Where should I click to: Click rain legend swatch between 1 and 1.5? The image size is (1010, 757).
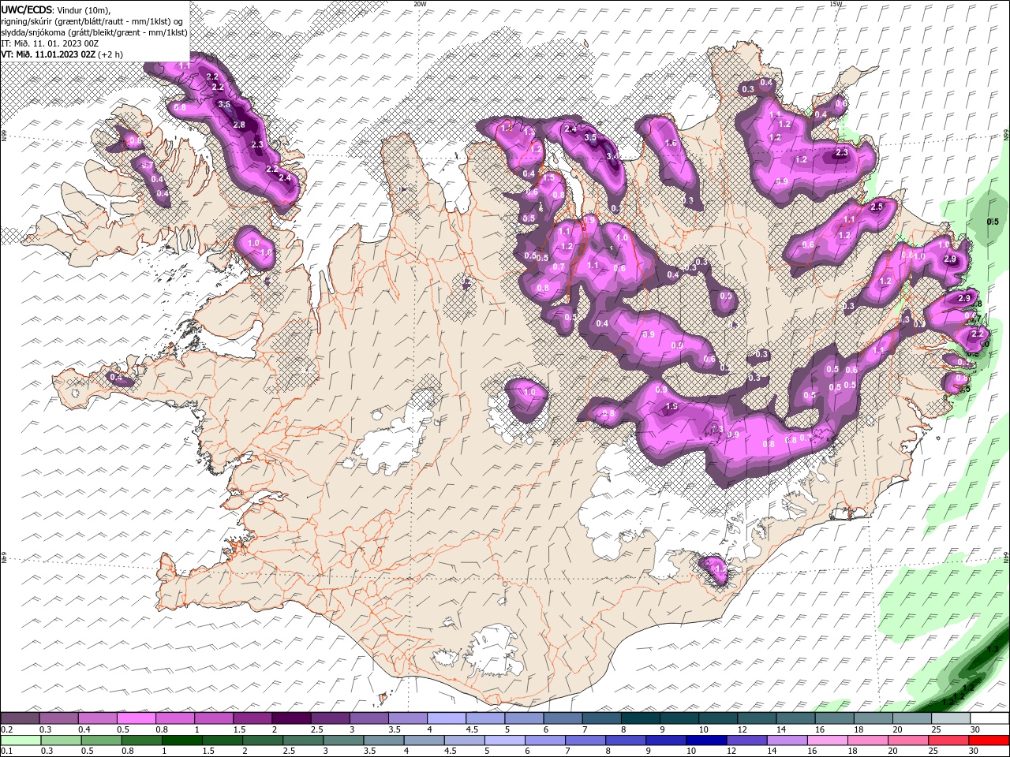pos(182,740)
